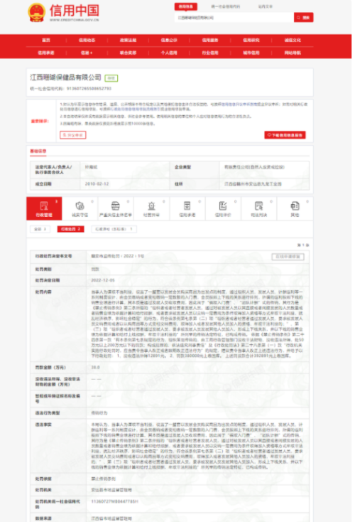Screen dimensions: 355x522
Task: Select the 其他 category icon
Action: pos(295,206)
